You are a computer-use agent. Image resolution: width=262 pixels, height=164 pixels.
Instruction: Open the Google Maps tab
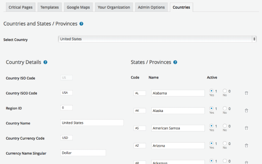point(78,7)
